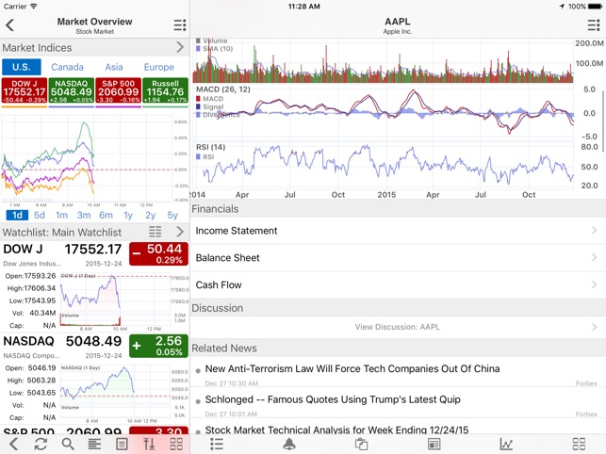Open search with magnifying glass icon

(x=68, y=444)
